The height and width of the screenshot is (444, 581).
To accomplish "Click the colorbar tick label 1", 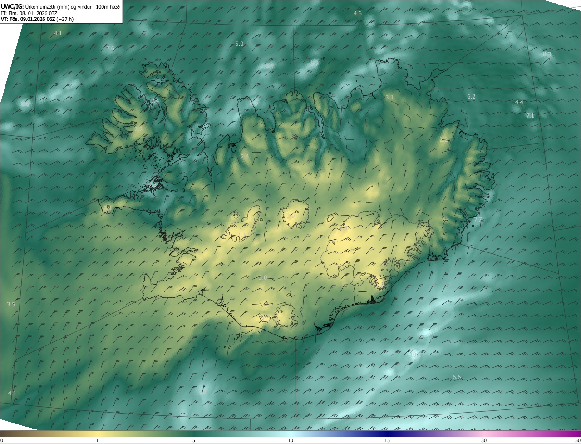I will 97,440.
